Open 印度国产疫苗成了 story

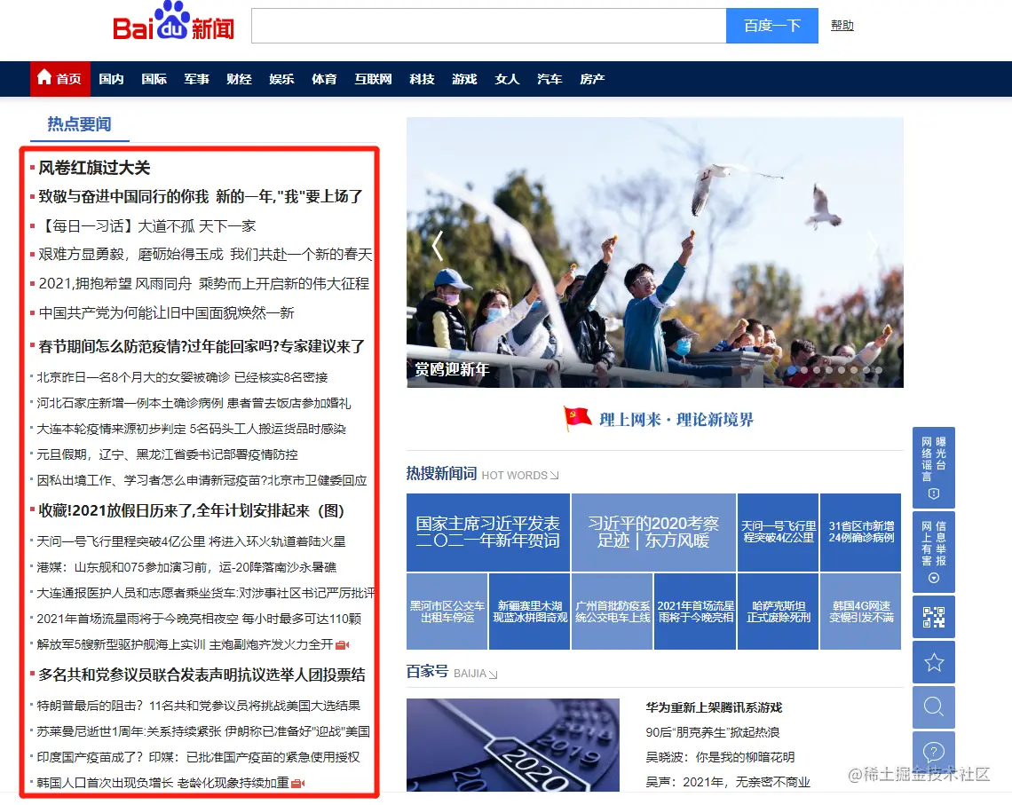(198, 757)
